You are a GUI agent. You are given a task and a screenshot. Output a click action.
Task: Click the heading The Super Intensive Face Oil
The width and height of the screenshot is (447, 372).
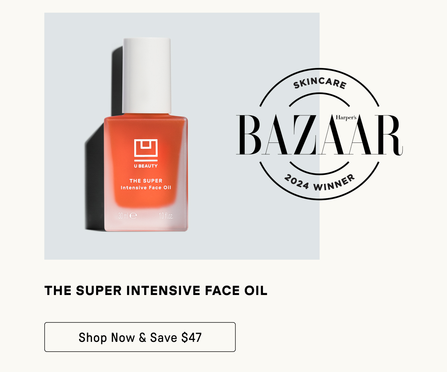pos(156,291)
